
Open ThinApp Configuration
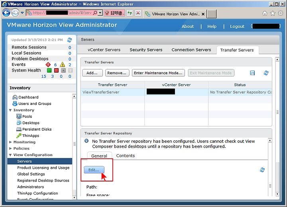click(x=37, y=193)
